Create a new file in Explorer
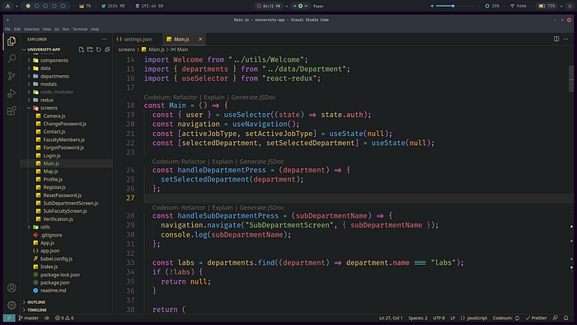577x325 pixels. [82, 49]
